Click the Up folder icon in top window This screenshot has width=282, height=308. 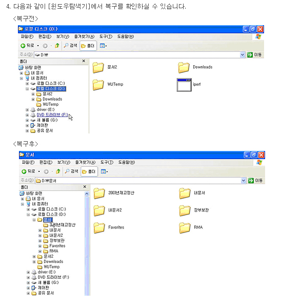57,46
